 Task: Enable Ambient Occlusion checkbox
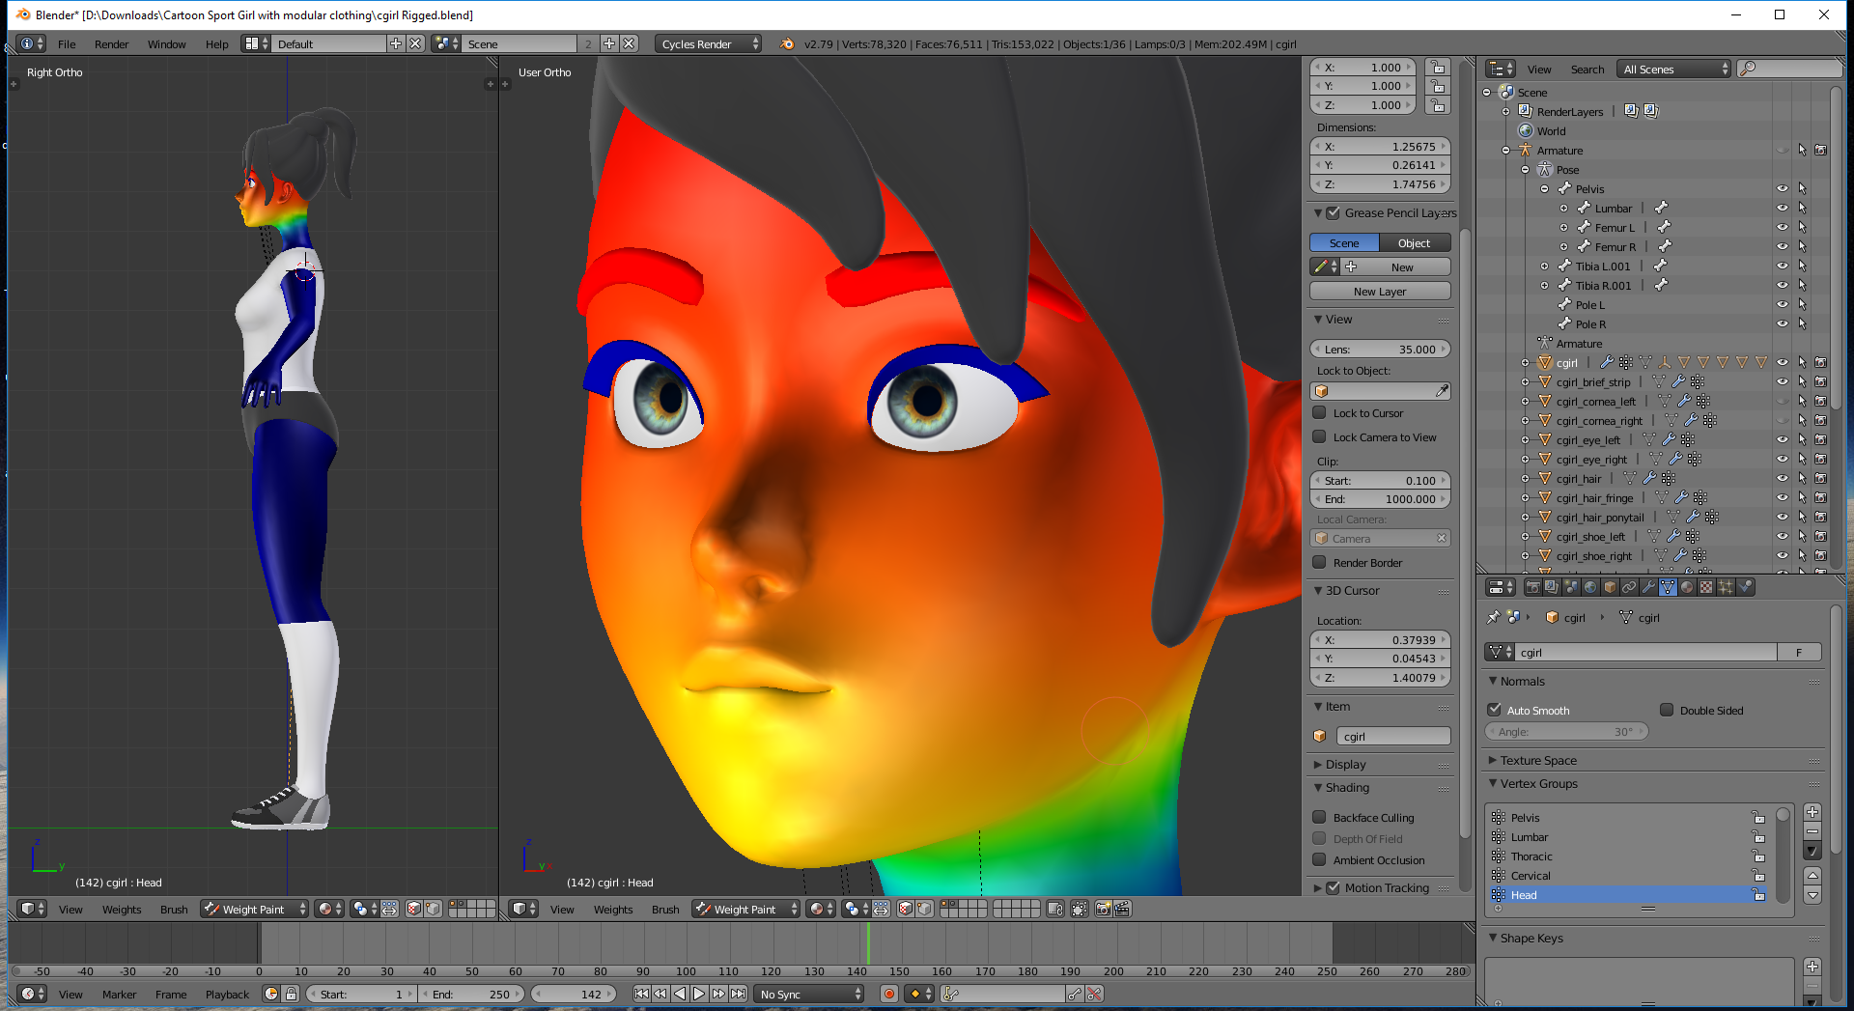click(1319, 859)
